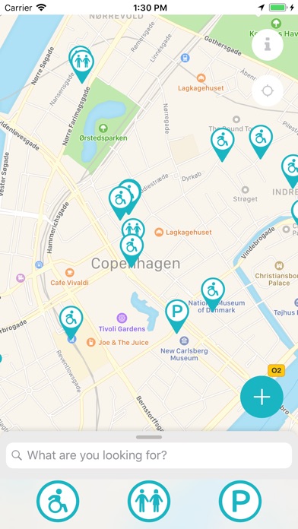Select the parking pin near New Carlsberg Museum
298x529 pixels.
coord(177,315)
